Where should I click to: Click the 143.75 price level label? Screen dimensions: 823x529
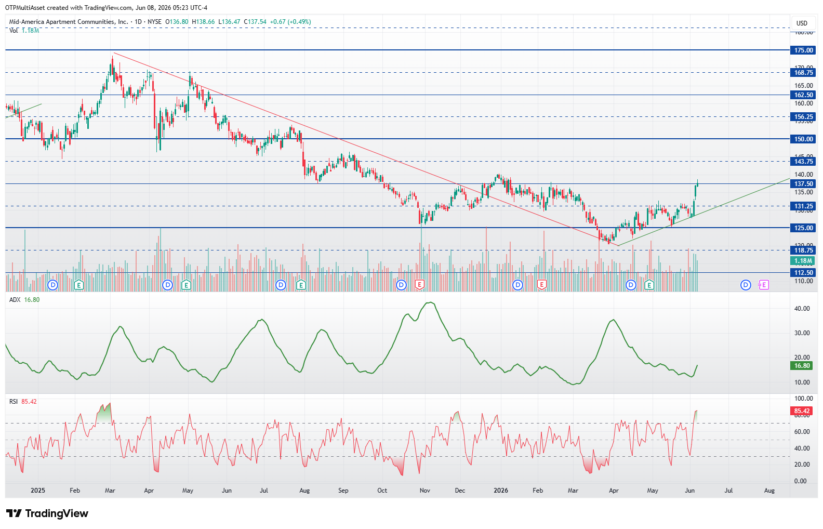(x=803, y=162)
